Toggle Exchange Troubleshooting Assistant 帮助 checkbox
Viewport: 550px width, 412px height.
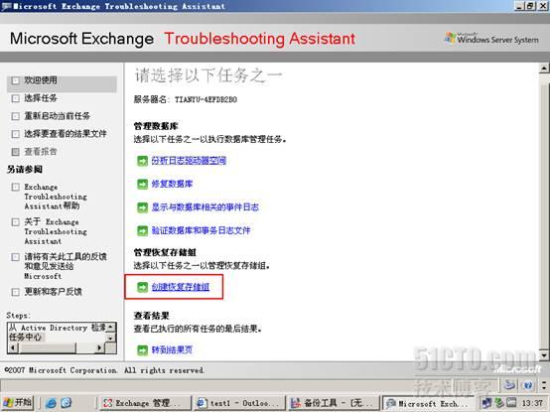click(15, 187)
